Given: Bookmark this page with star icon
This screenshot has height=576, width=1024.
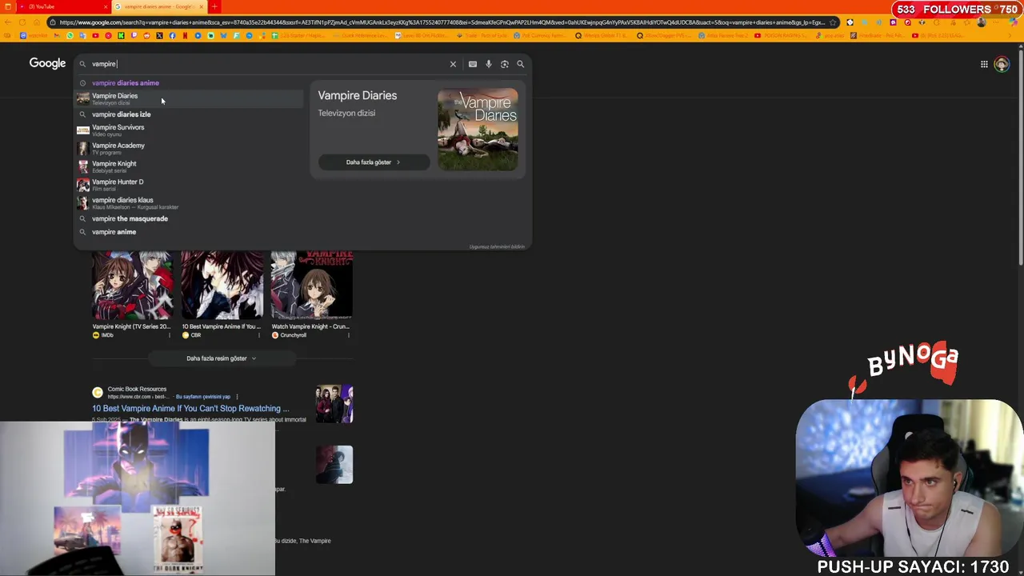Looking at the screenshot, I should 833,22.
